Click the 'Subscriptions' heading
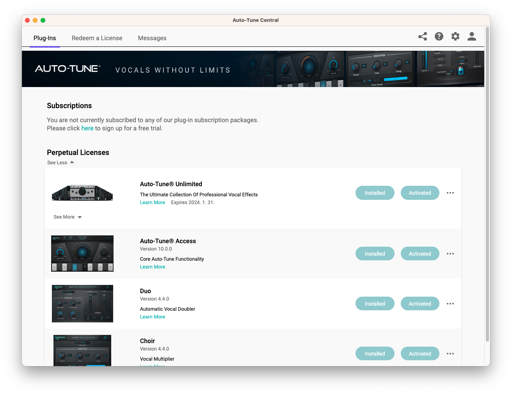 (69, 106)
